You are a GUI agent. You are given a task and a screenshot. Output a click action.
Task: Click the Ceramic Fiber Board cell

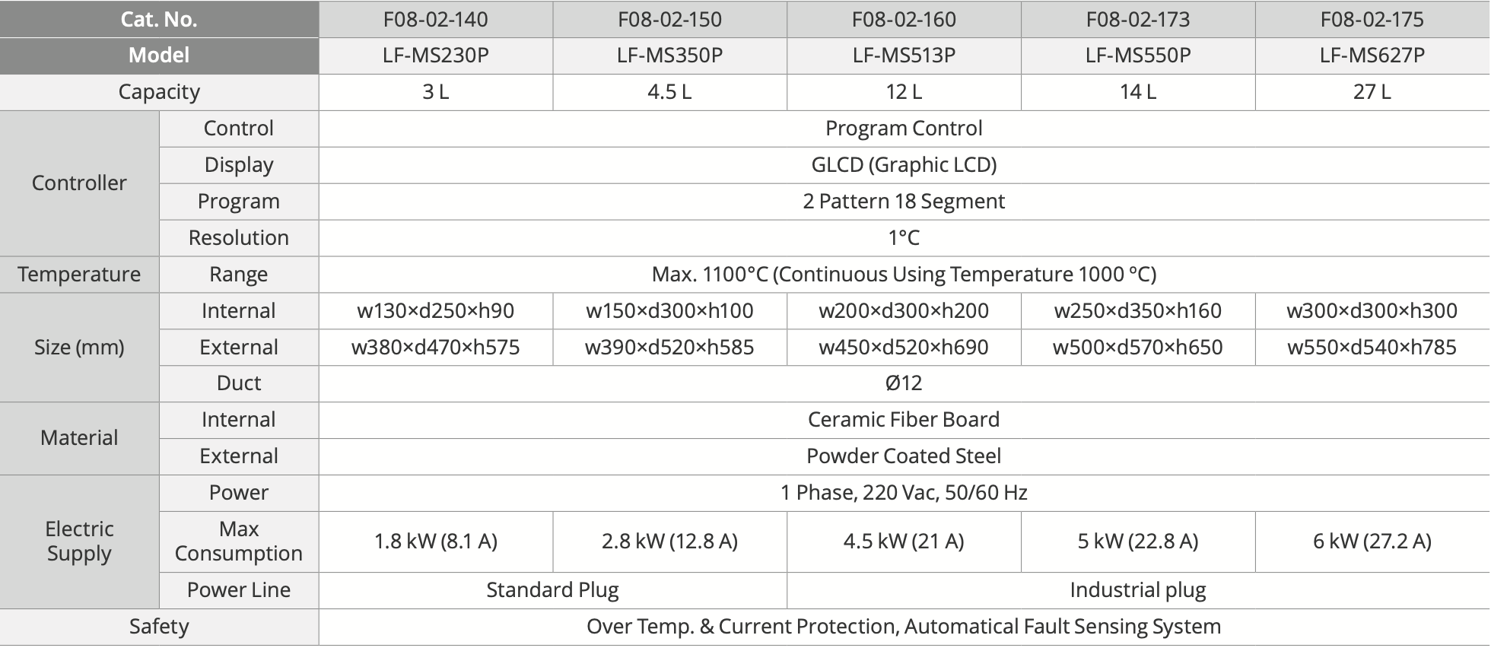click(904, 420)
